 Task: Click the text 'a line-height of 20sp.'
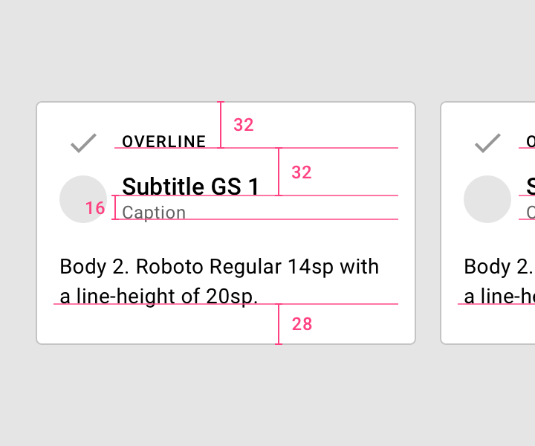(159, 296)
